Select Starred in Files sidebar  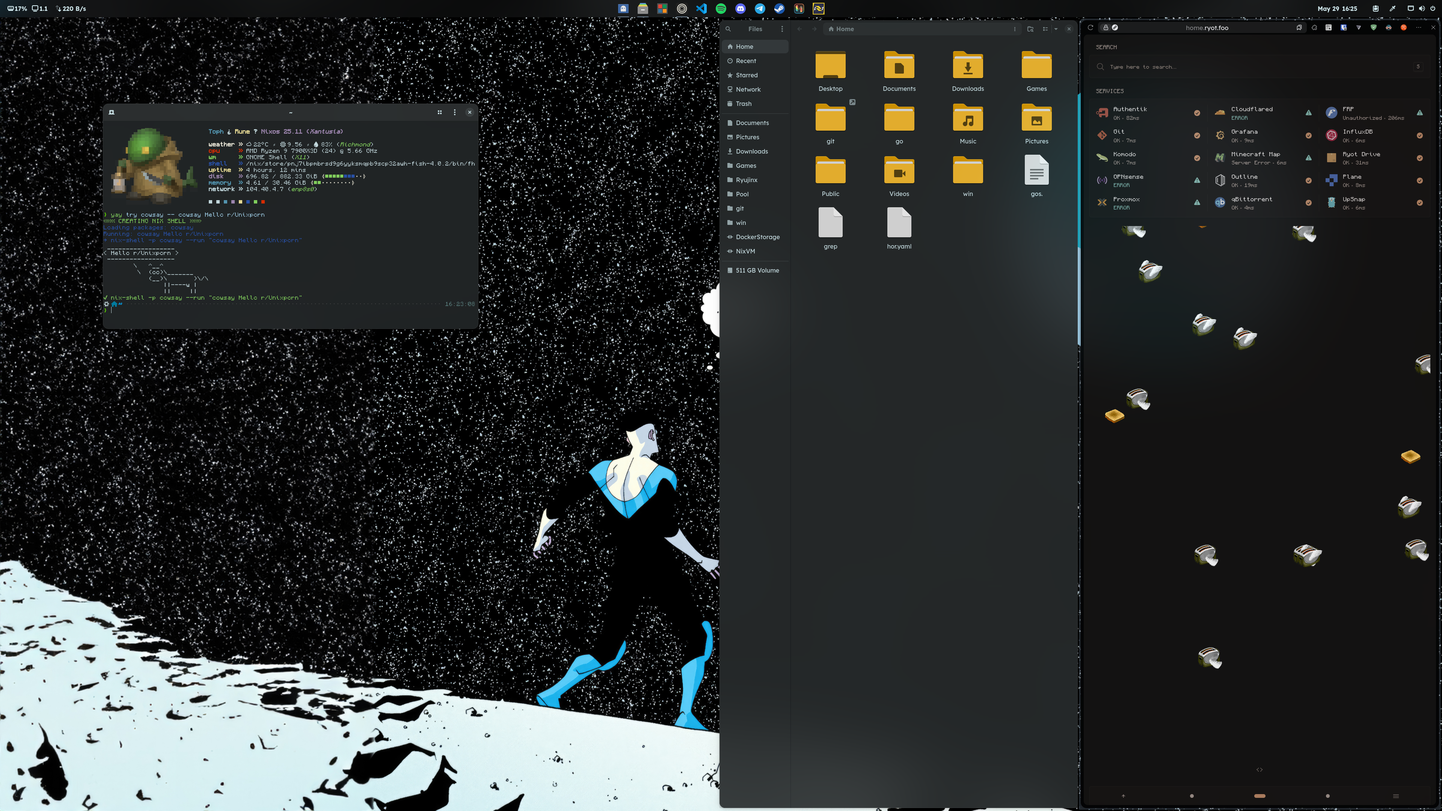(755, 75)
